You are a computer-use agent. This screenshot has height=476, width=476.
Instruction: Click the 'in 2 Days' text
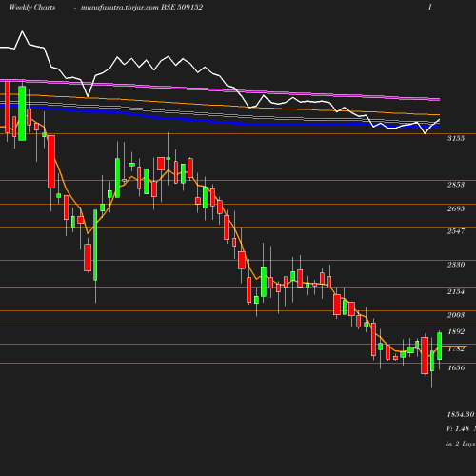[461, 444]
